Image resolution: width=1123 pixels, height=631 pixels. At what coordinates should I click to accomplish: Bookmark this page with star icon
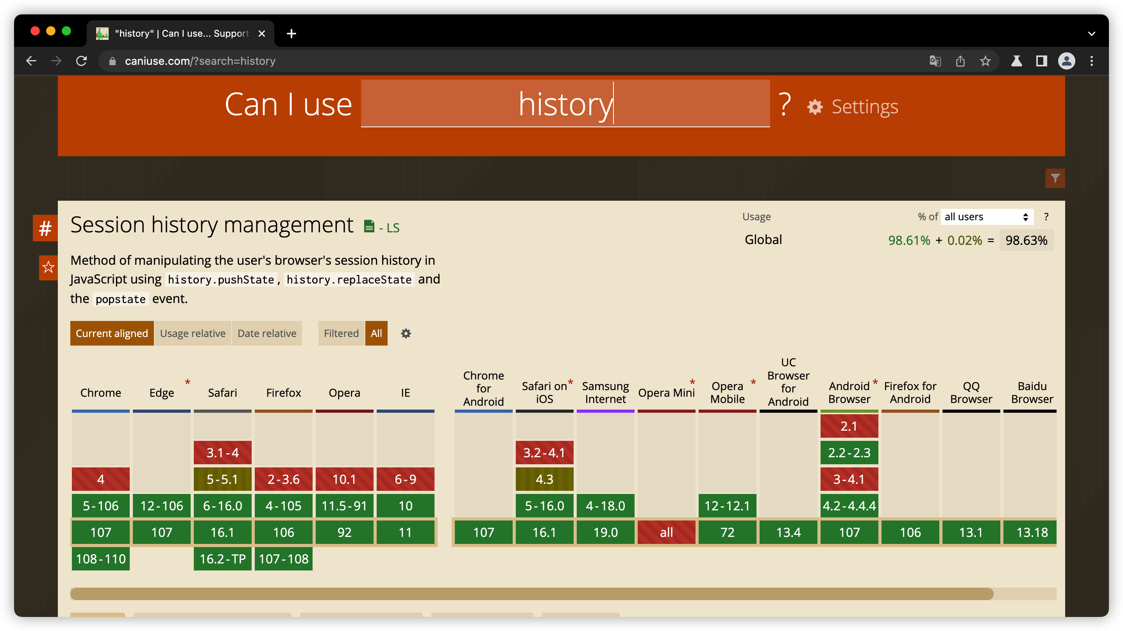click(x=985, y=61)
